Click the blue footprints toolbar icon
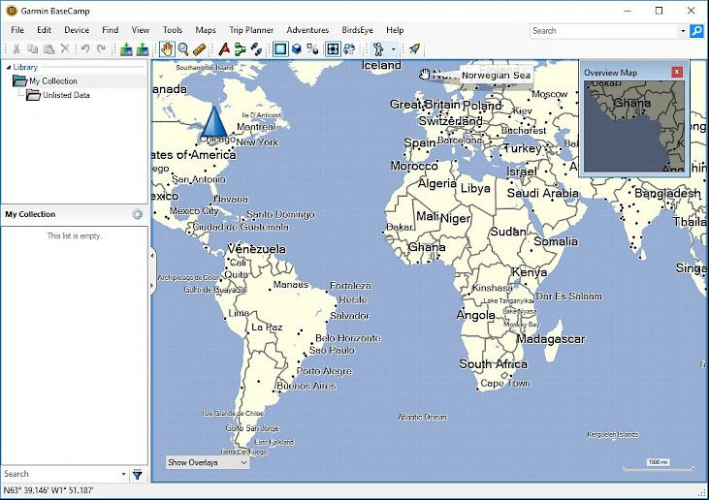 pos(256,48)
